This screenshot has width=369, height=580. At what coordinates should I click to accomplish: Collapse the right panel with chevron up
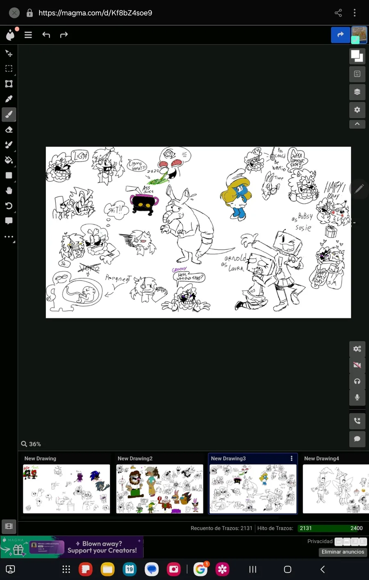357,124
